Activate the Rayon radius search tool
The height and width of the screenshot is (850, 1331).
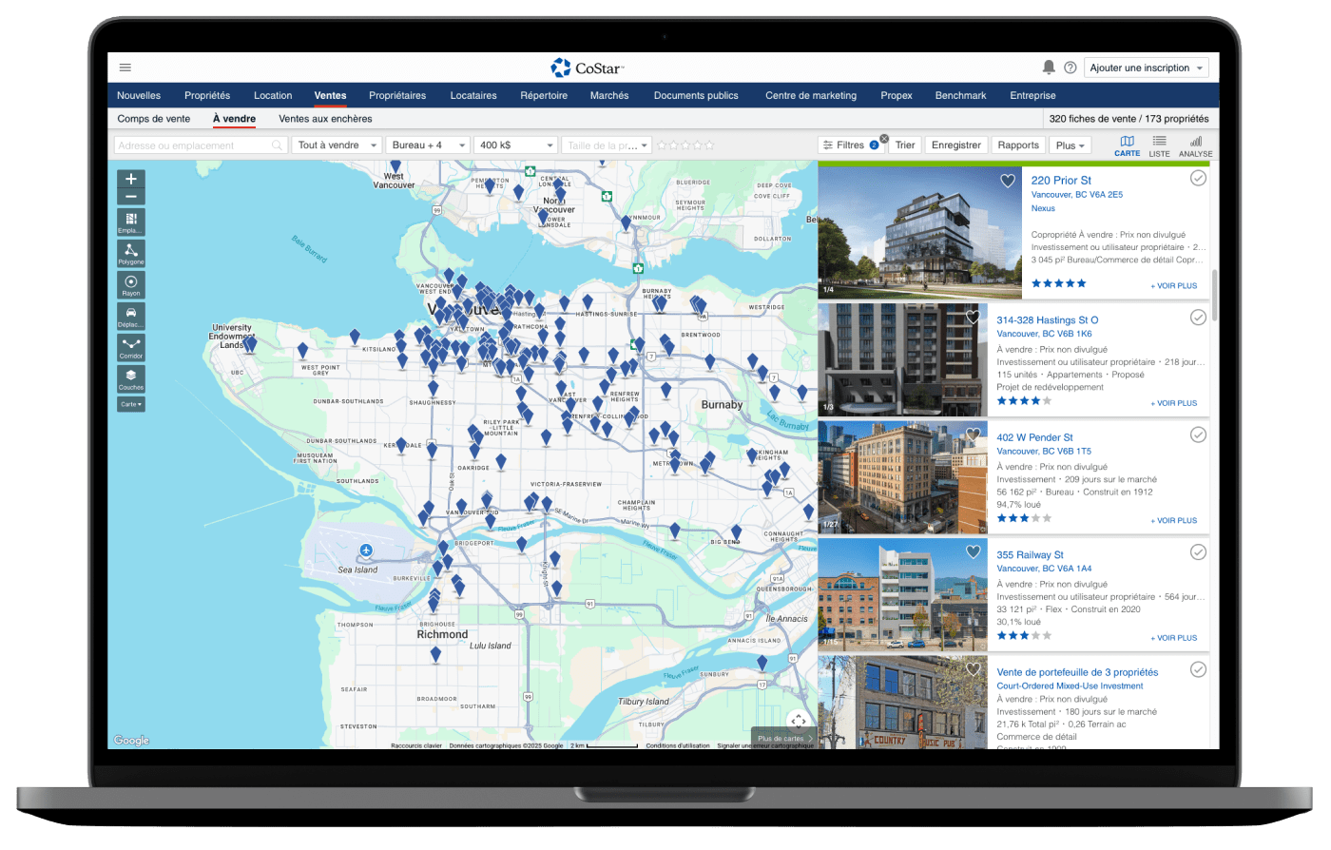point(131,284)
